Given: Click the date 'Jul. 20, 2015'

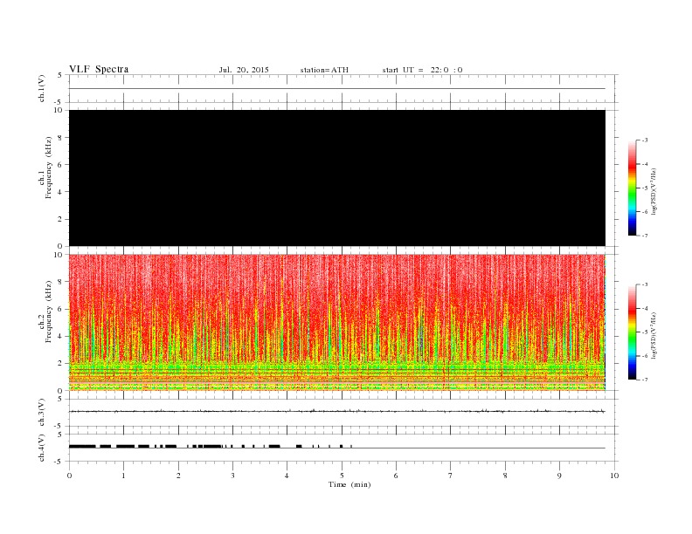Looking at the screenshot, I should pyautogui.click(x=244, y=70).
